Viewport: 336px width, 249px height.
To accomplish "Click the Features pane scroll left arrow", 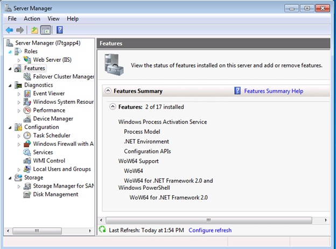I will click(101, 220).
